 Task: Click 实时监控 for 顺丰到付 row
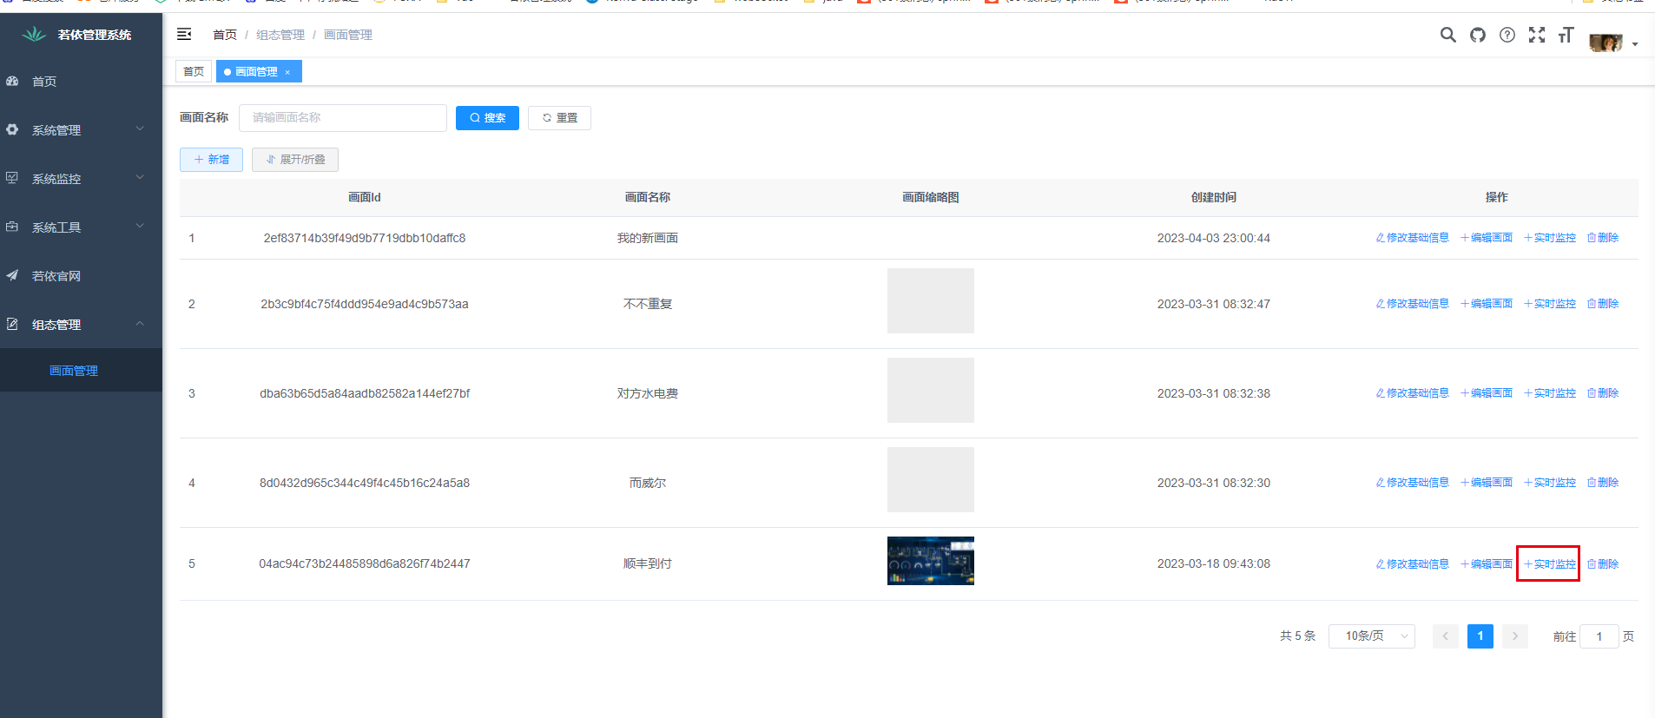[x=1549, y=564]
